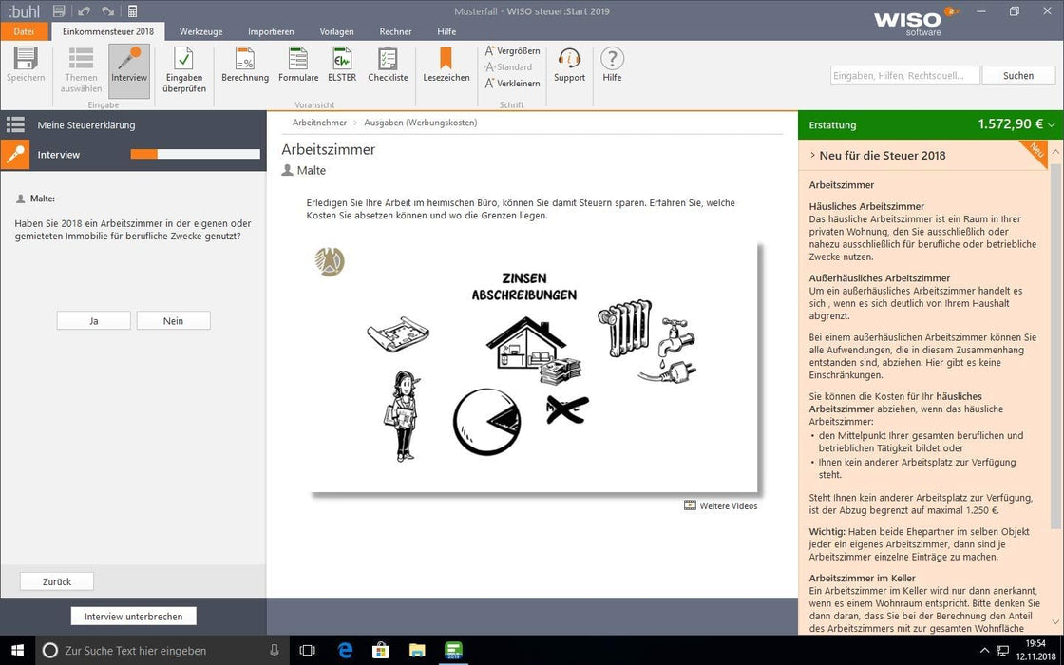Select the Interview microphone toolbar button
Image resolution: width=1064 pixels, height=665 pixels.
(x=129, y=61)
